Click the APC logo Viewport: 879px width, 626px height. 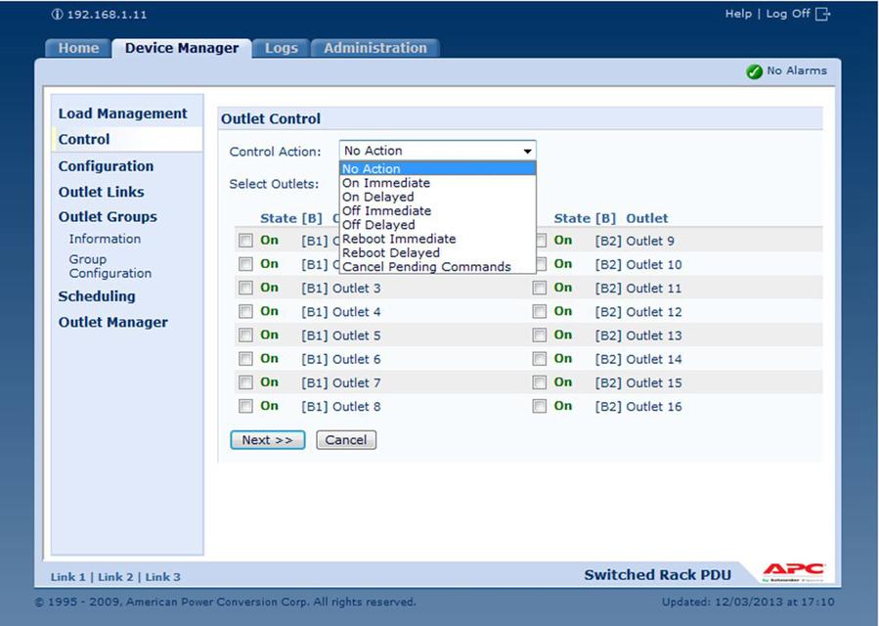tap(793, 572)
